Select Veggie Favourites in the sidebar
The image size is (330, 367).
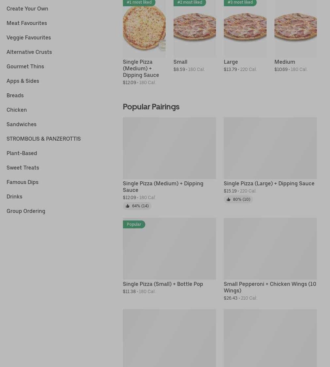point(29,37)
